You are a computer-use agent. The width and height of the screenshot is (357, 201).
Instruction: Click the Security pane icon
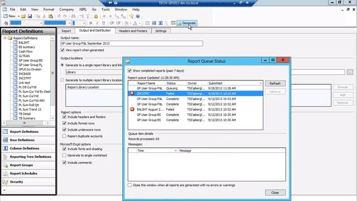(5, 182)
